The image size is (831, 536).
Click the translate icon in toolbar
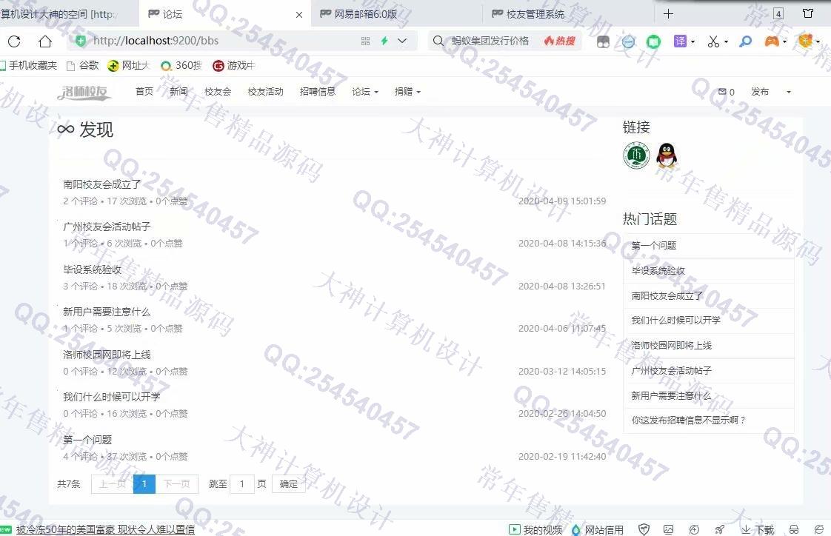[x=680, y=41]
